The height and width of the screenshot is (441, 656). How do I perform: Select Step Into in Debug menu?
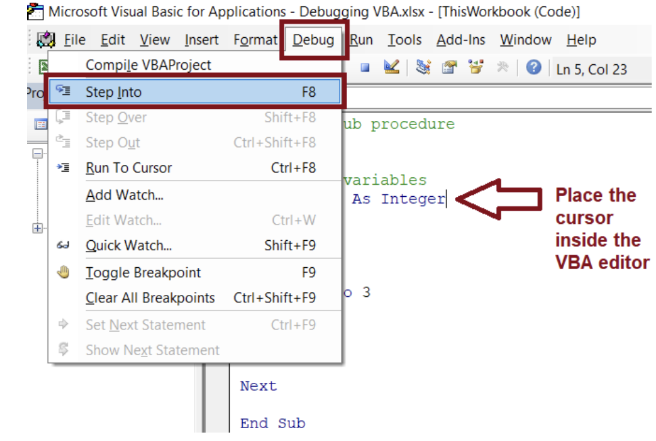114,92
